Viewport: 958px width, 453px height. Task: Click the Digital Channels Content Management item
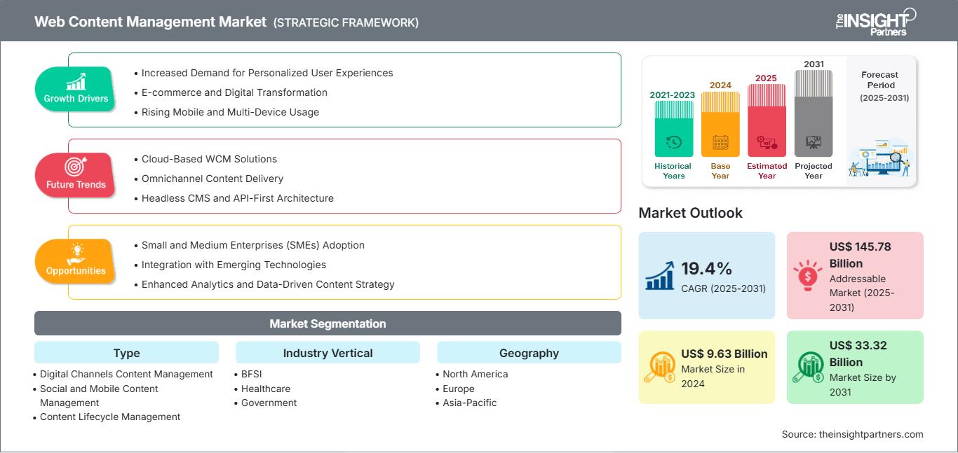tap(126, 374)
